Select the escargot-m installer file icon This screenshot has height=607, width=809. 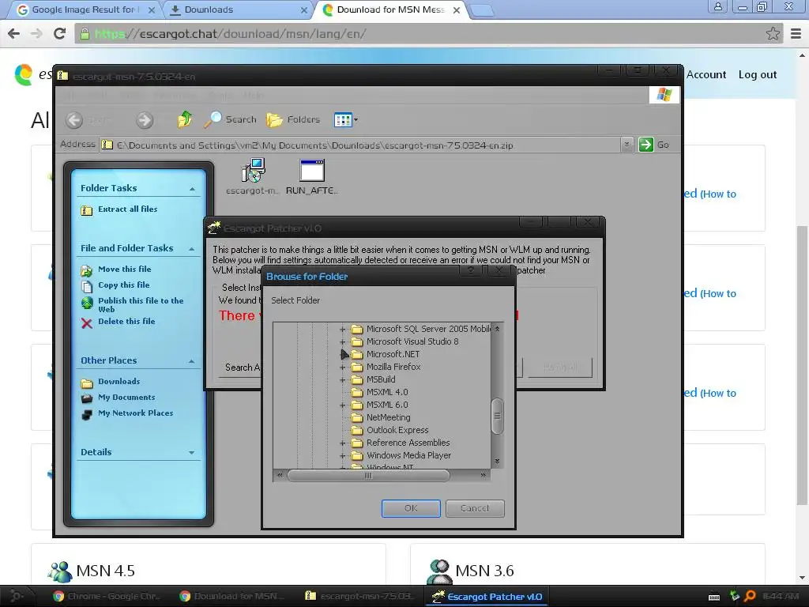tap(254, 171)
